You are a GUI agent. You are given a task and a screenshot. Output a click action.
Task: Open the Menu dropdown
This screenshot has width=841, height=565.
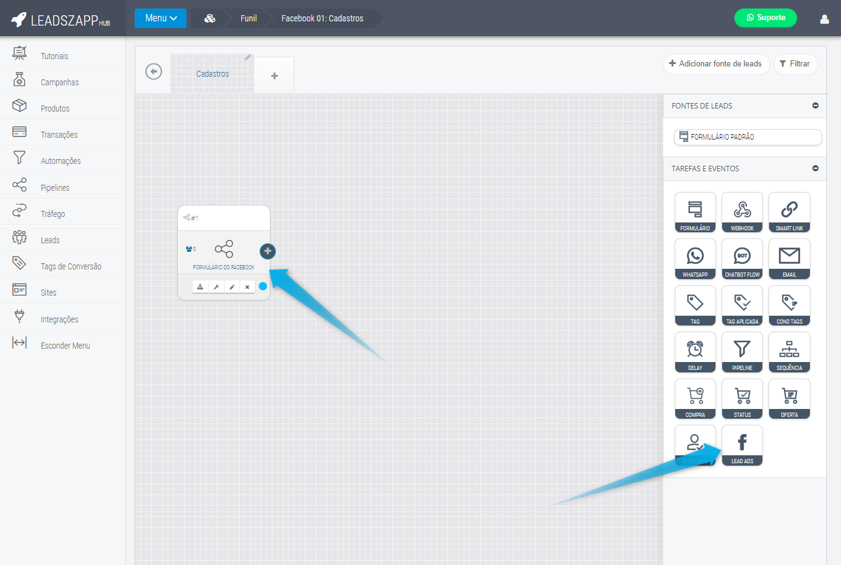(160, 18)
